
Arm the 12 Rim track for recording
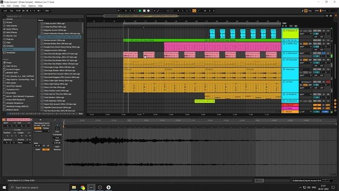[328, 82]
